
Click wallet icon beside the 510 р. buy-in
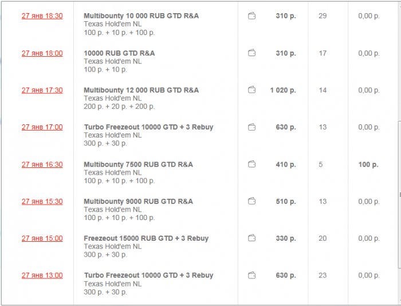[251, 201]
